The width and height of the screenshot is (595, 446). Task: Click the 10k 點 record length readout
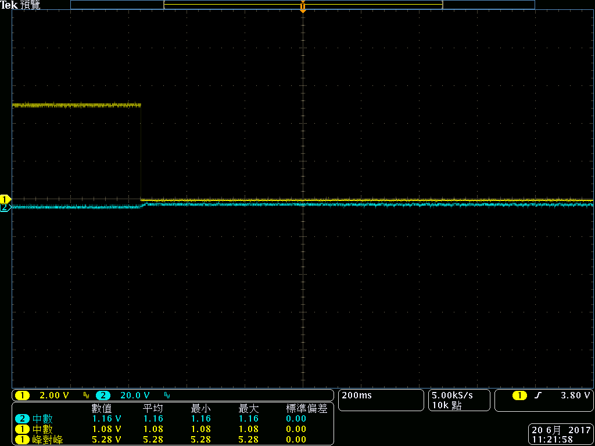point(447,406)
